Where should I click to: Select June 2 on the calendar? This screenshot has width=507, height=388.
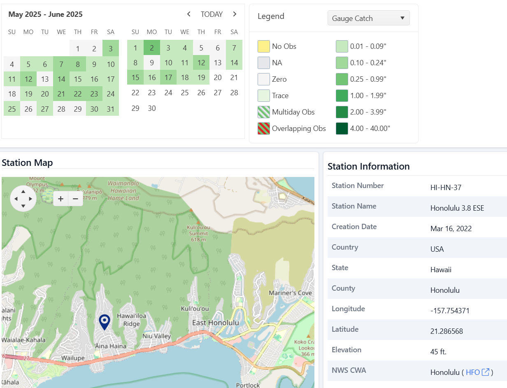click(152, 48)
